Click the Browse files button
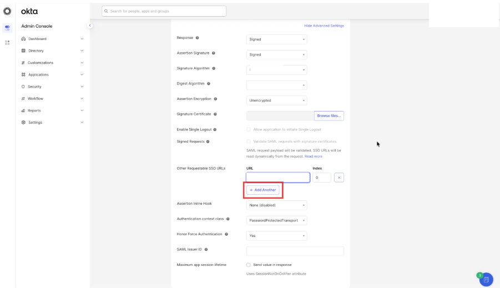 point(329,116)
